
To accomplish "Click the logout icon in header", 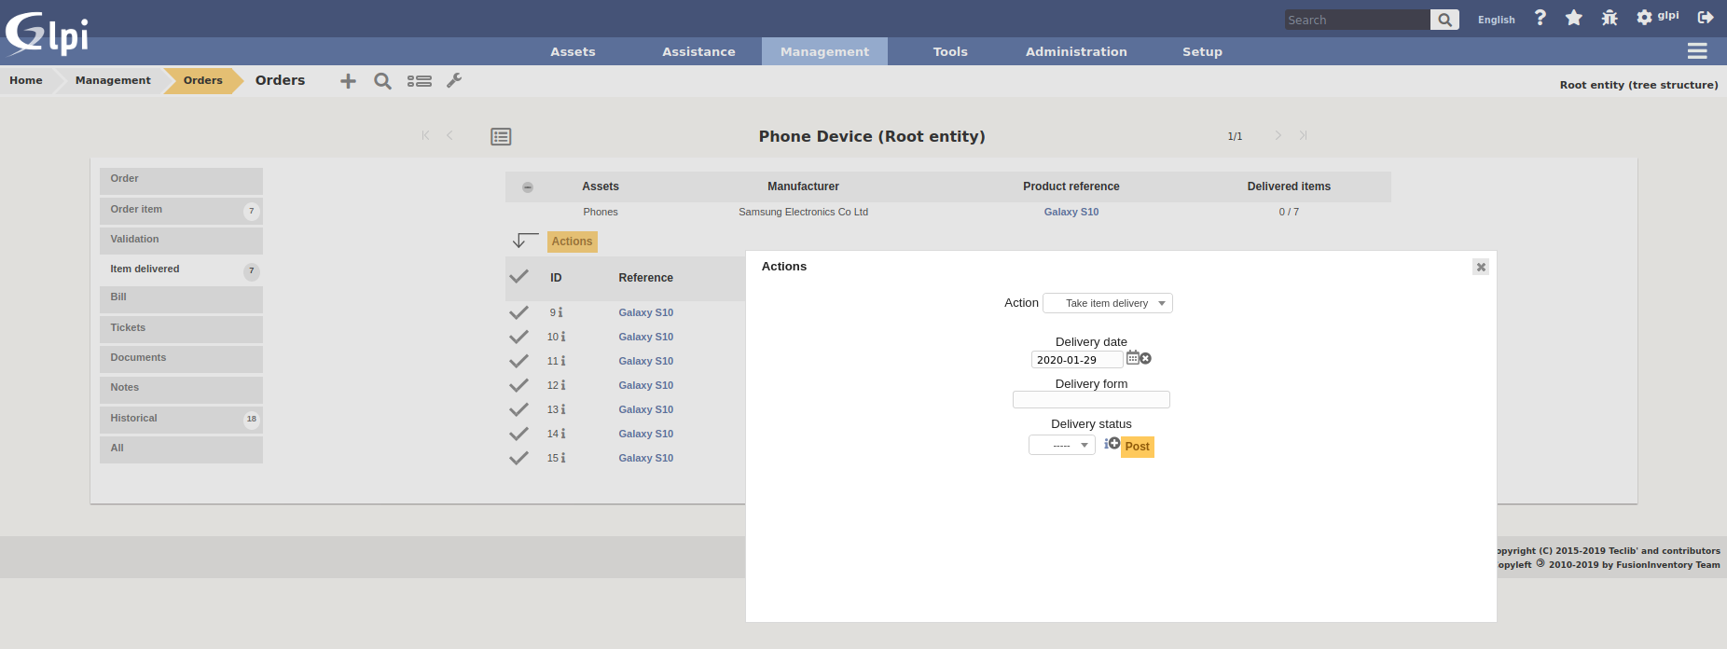I will [1706, 18].
